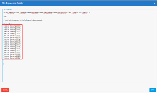The height and width of the screenshot is (93, 157).
Task: Click the 'Nectari Opening 2020' entry
Action: [x=12, y=51]
